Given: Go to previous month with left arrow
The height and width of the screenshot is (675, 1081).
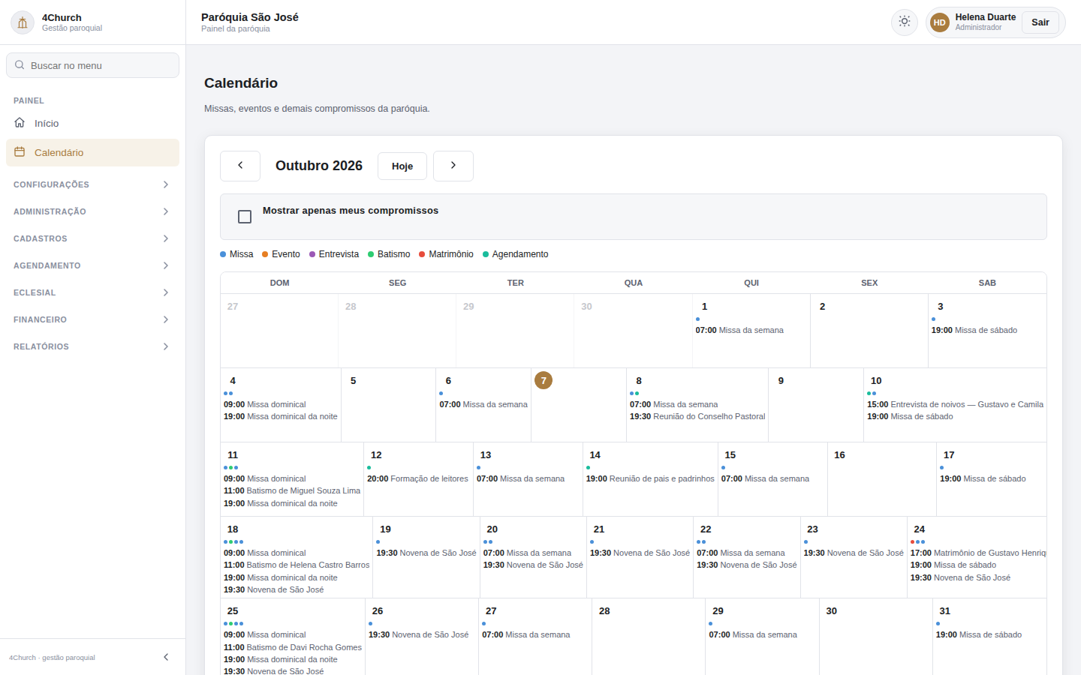Looking at the screenshot, I should tap(240, 166).
